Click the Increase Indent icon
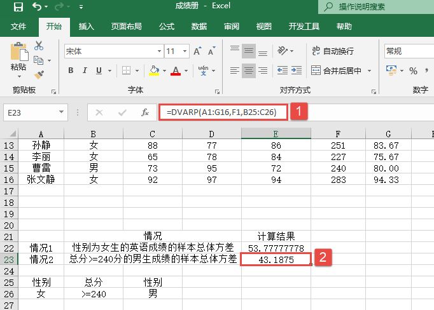The height and width of the screenshot is (310, 434). point(297,71)
